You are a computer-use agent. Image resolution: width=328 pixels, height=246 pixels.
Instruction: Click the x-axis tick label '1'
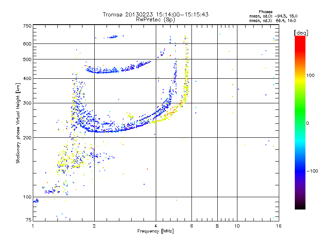click(33, 226)
